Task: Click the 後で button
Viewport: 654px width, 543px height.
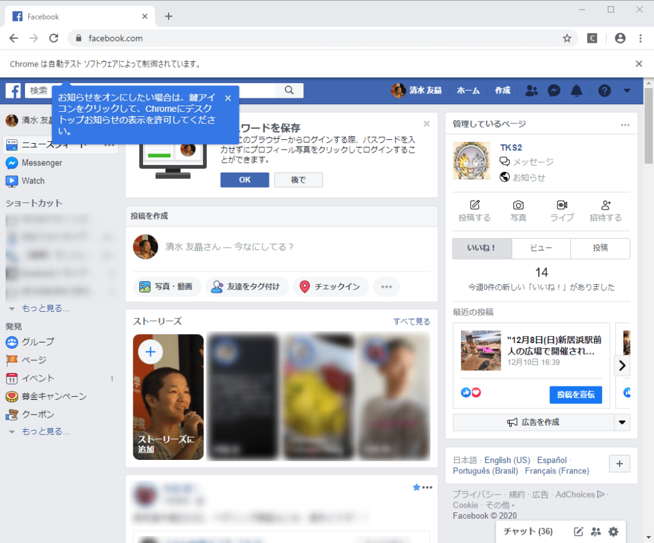Action: coord(298,180)
